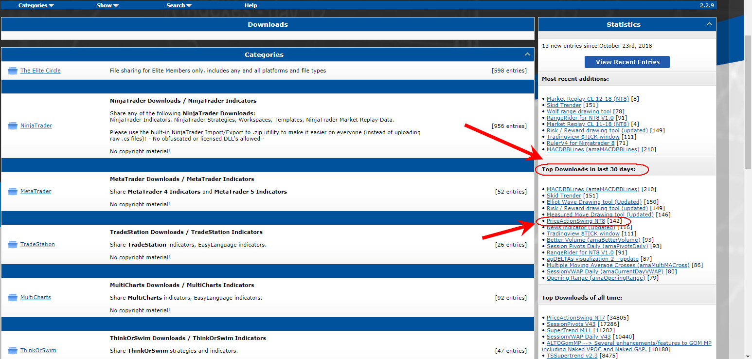The width and height of the screenshot is (752, 359).
Task: Open the NinjaTrader category link
Action: pyautogui.click(x=36, y=126)
